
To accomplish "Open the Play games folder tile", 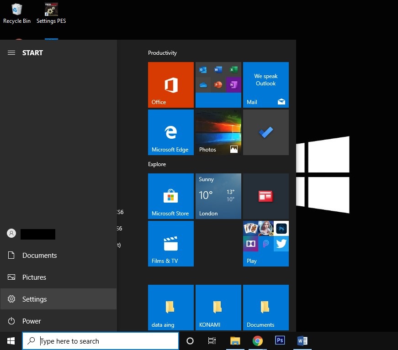I will click(266, 244).
